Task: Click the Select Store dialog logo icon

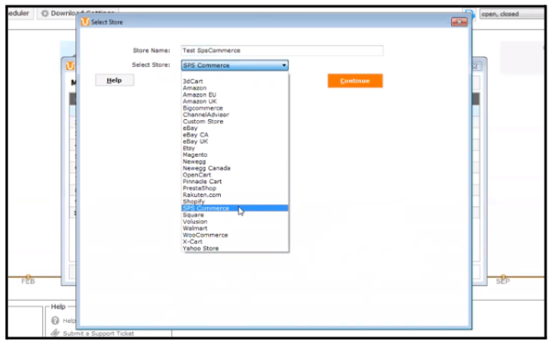Action: click(x=84, y=22)
